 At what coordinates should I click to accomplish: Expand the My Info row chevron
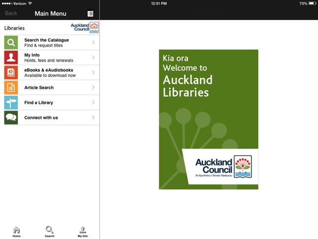tap(93, 58)
